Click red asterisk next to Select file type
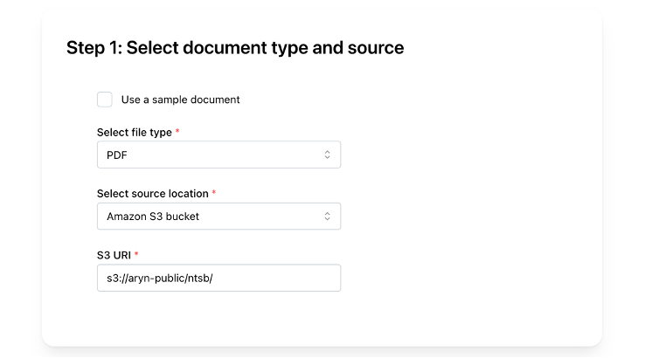The height and width of the screenshot is (358, 645). [x=178, y=132]
